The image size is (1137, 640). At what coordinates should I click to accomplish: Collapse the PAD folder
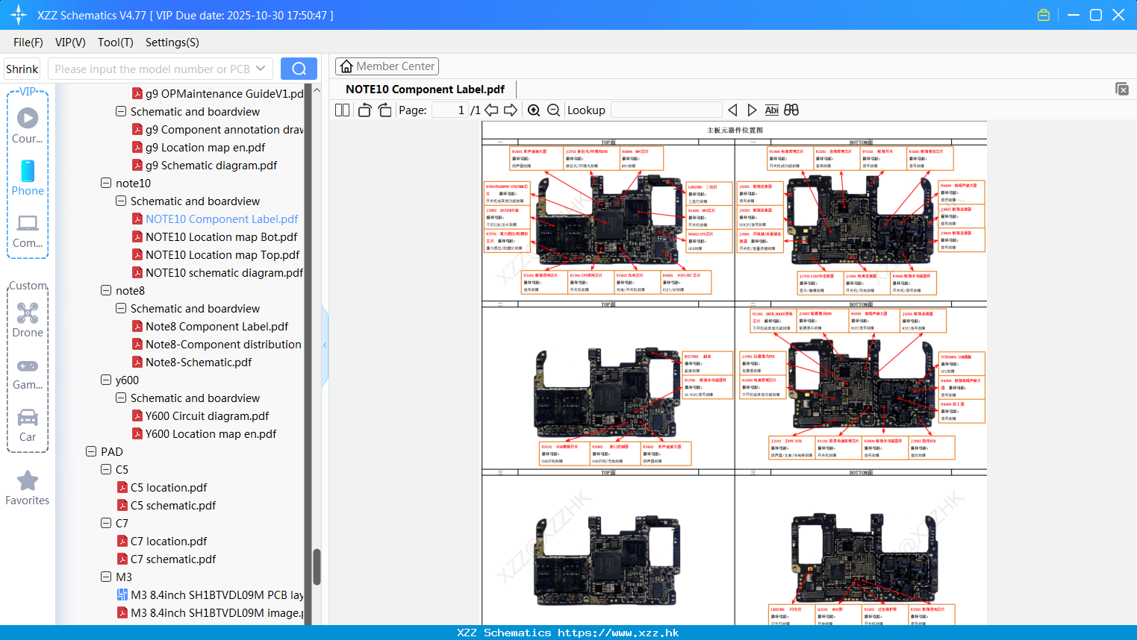[91, 451]
